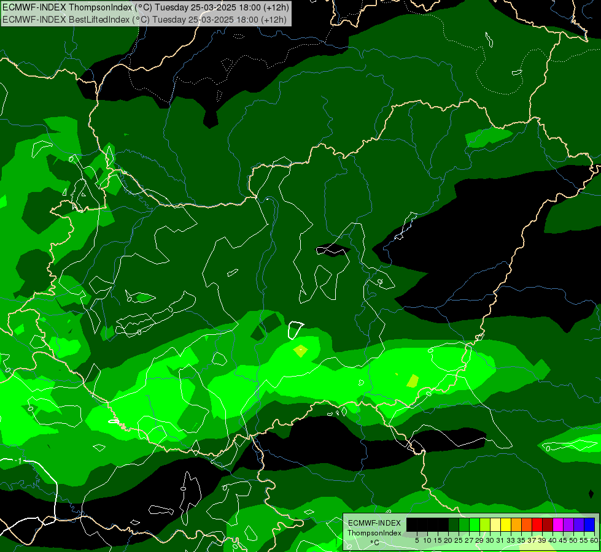The height and width of the screenshot is (552, 601).
Task: Click the legend tick value '31'
Action: tap(500, 540)
